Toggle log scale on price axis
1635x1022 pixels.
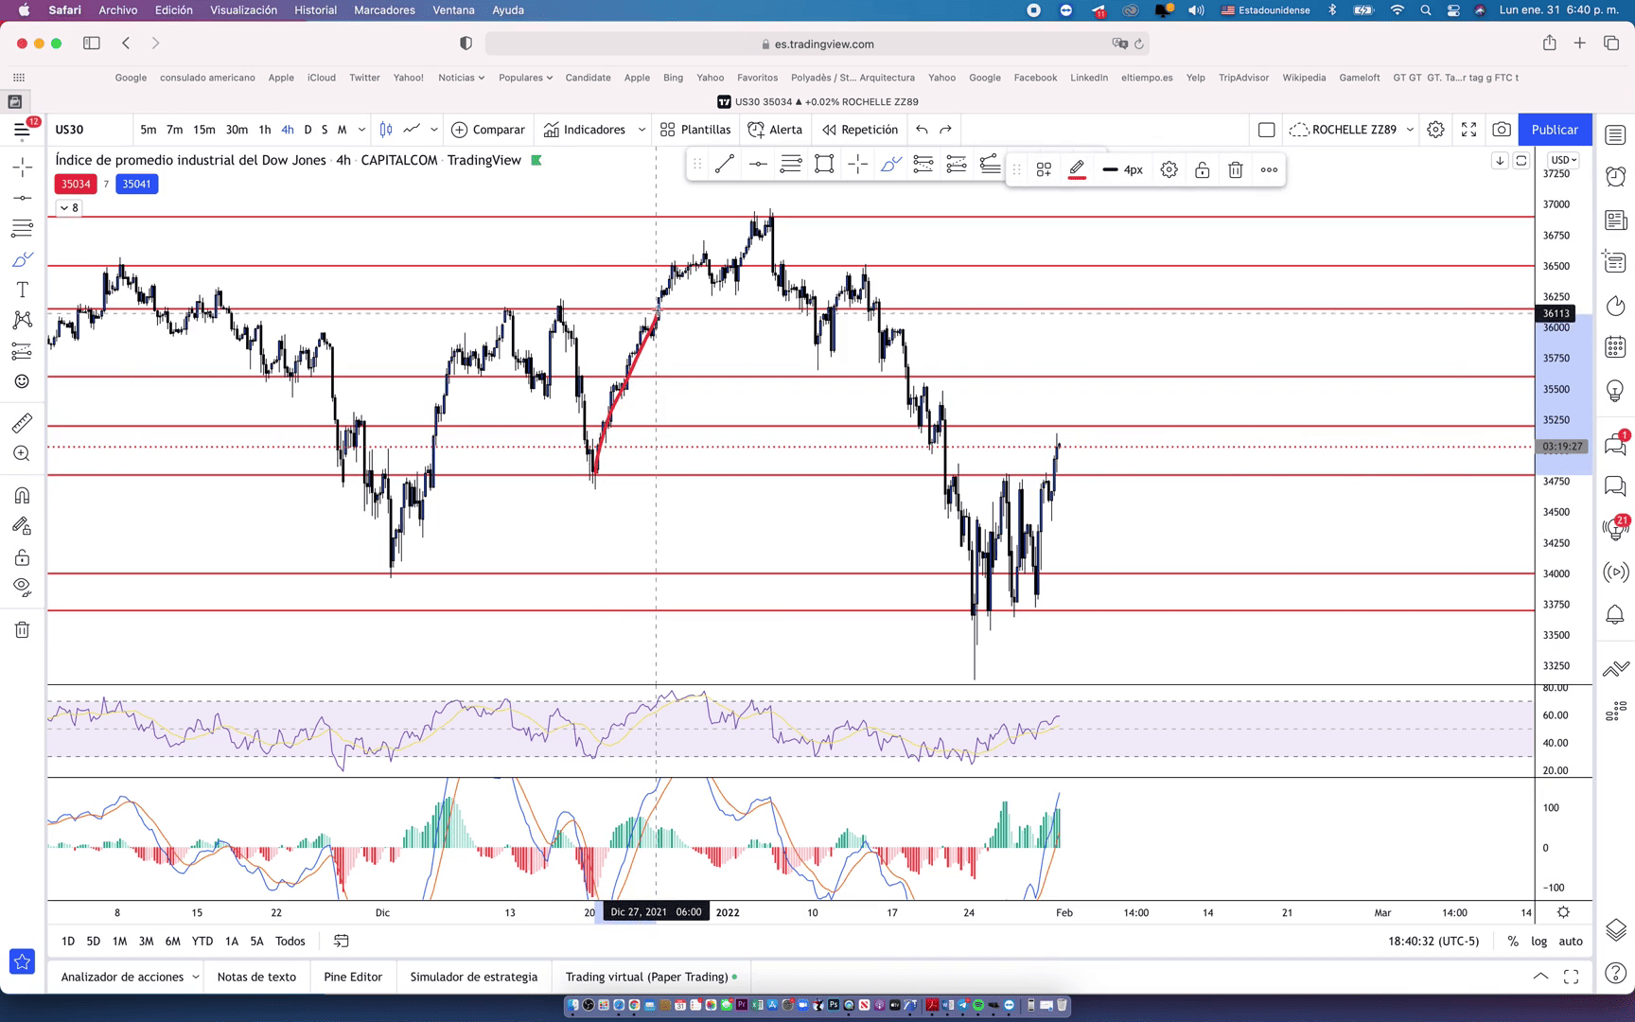pyautogui.click(x=1539, y=941)
